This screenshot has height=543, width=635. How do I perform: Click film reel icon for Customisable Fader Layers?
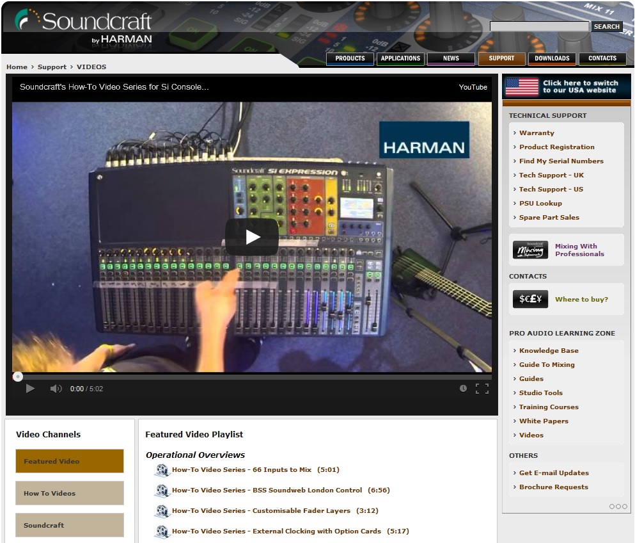[162, 511]
